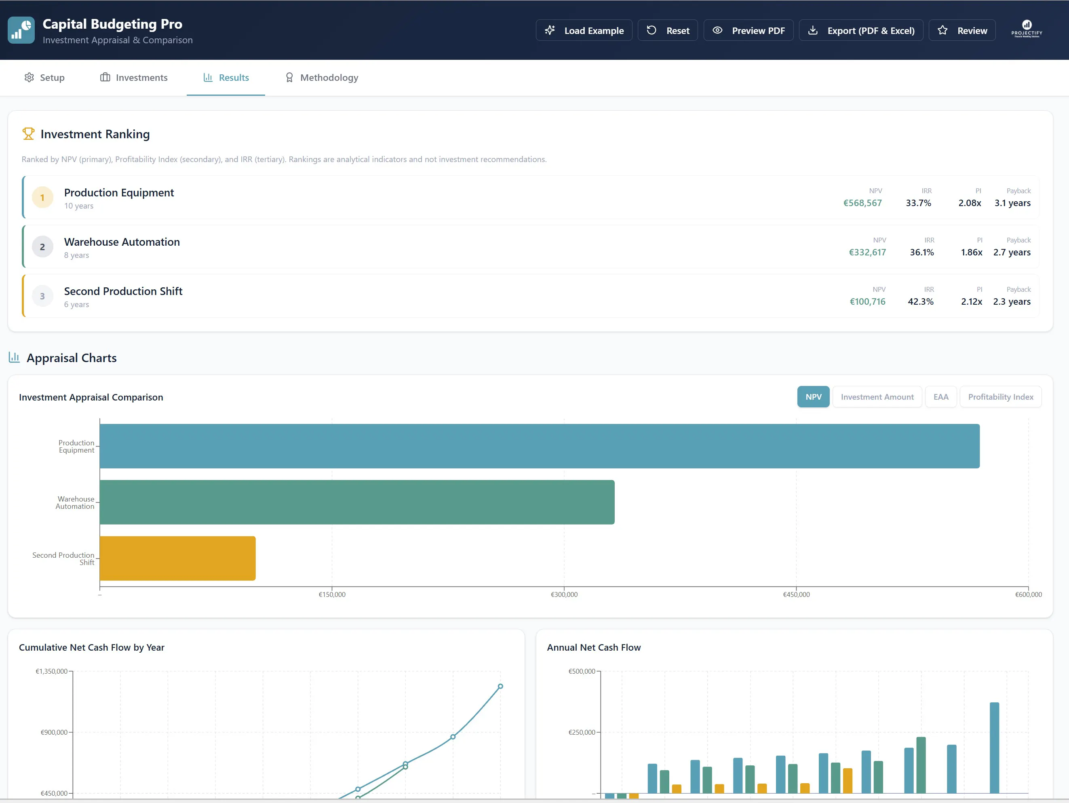The image size is (1069, 803).
Task: Click the bar chart icon beside Results
Action: 208,77
